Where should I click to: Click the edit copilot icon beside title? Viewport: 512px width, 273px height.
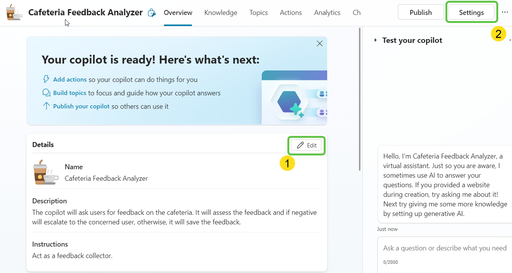point(152,13)
